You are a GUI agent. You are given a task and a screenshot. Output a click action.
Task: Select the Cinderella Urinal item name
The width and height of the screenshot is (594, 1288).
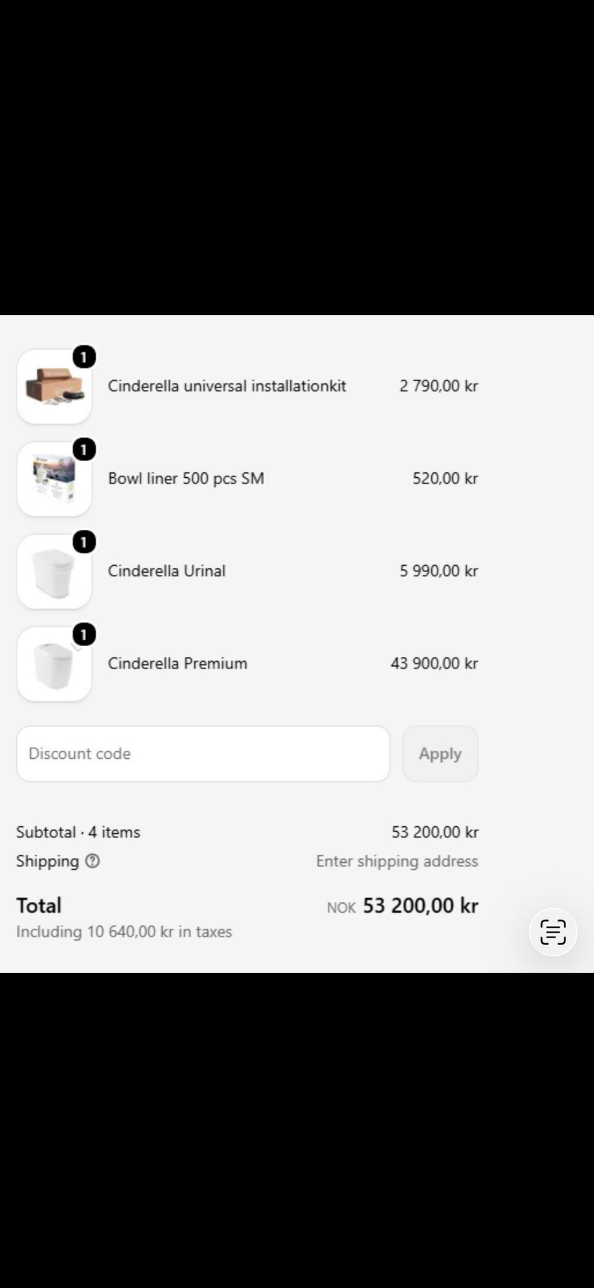tap(166, 571)
